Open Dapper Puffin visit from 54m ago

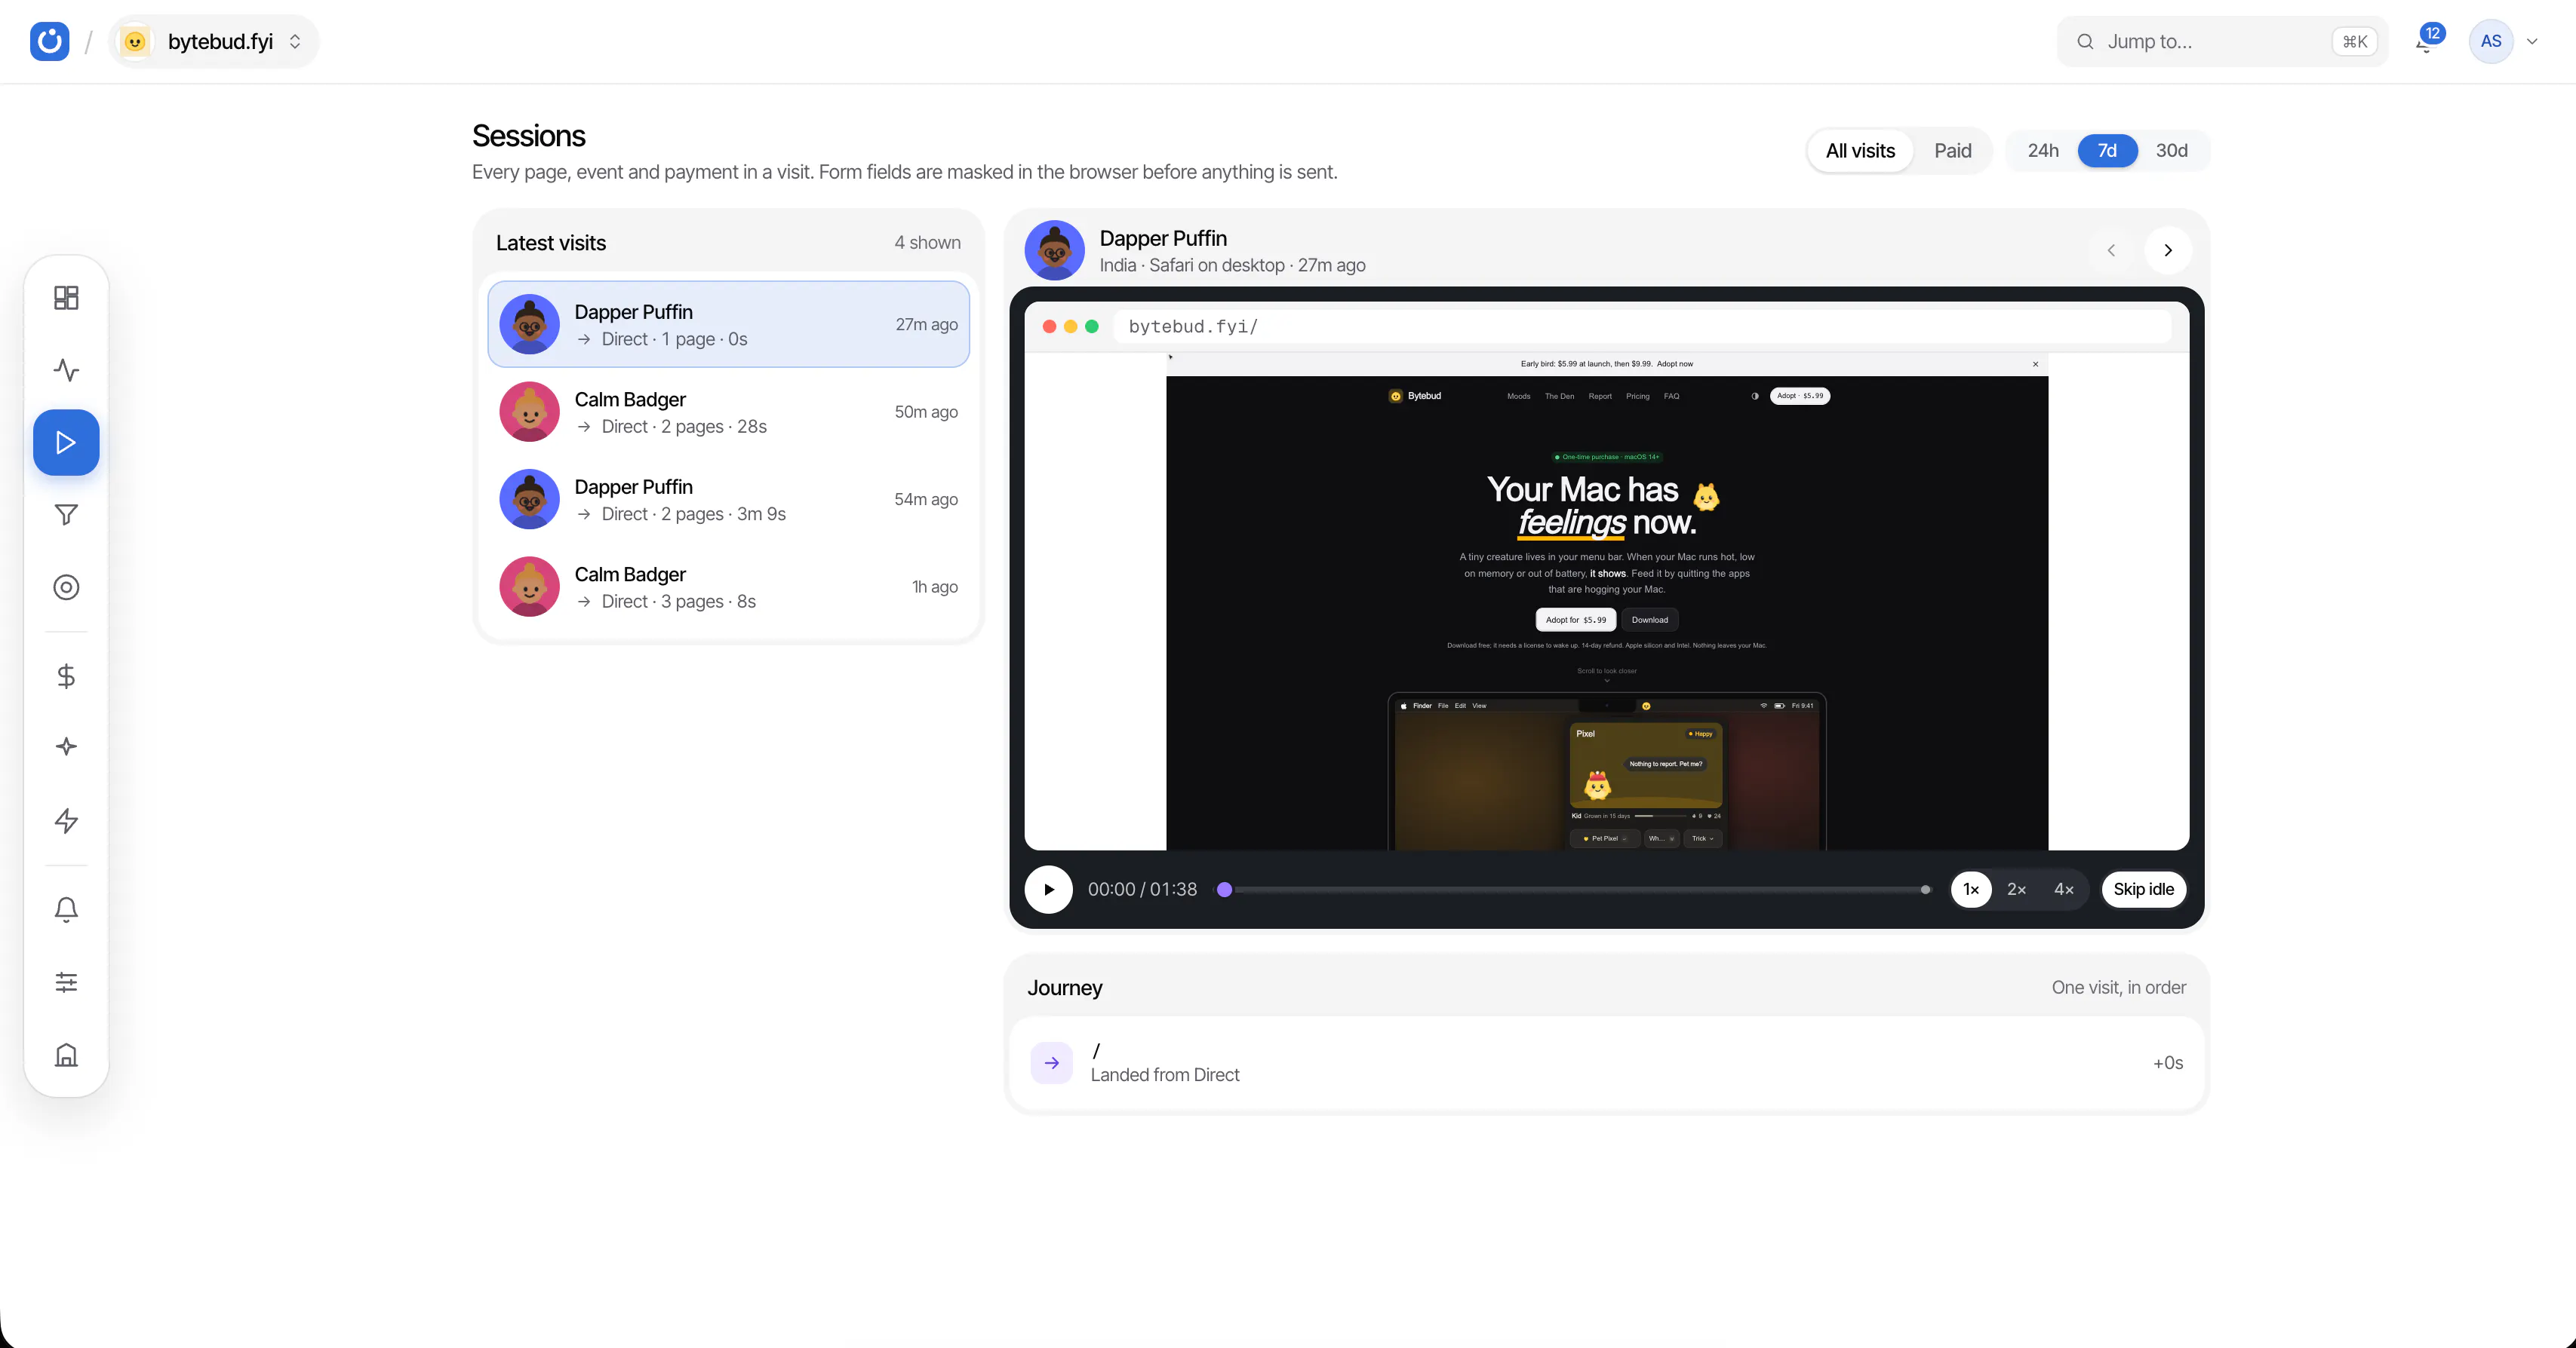[x=728, y=500]
